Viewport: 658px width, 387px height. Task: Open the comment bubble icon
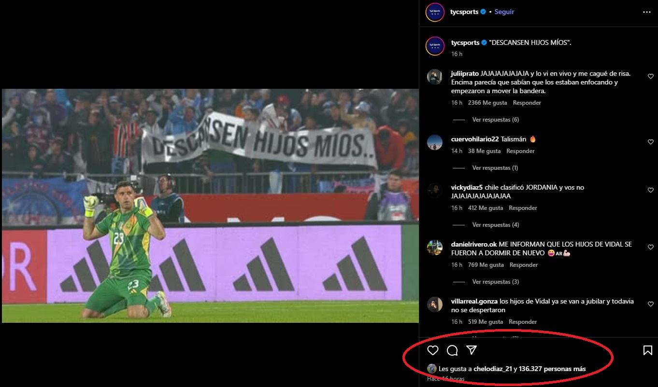click(x=452, y=350)
